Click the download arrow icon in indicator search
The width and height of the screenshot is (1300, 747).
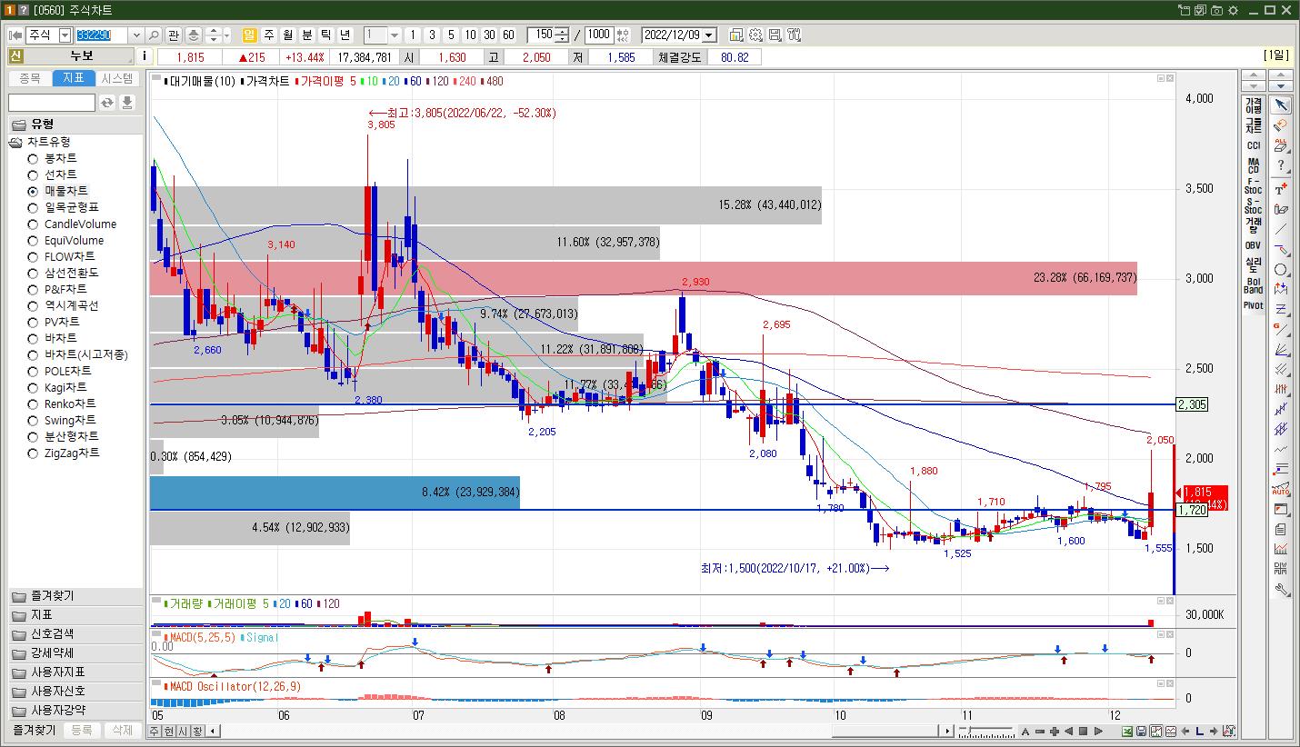click(x=127, y=103)
